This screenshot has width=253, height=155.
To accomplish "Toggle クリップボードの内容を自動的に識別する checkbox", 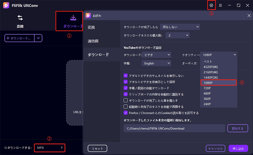I will 126,94.
